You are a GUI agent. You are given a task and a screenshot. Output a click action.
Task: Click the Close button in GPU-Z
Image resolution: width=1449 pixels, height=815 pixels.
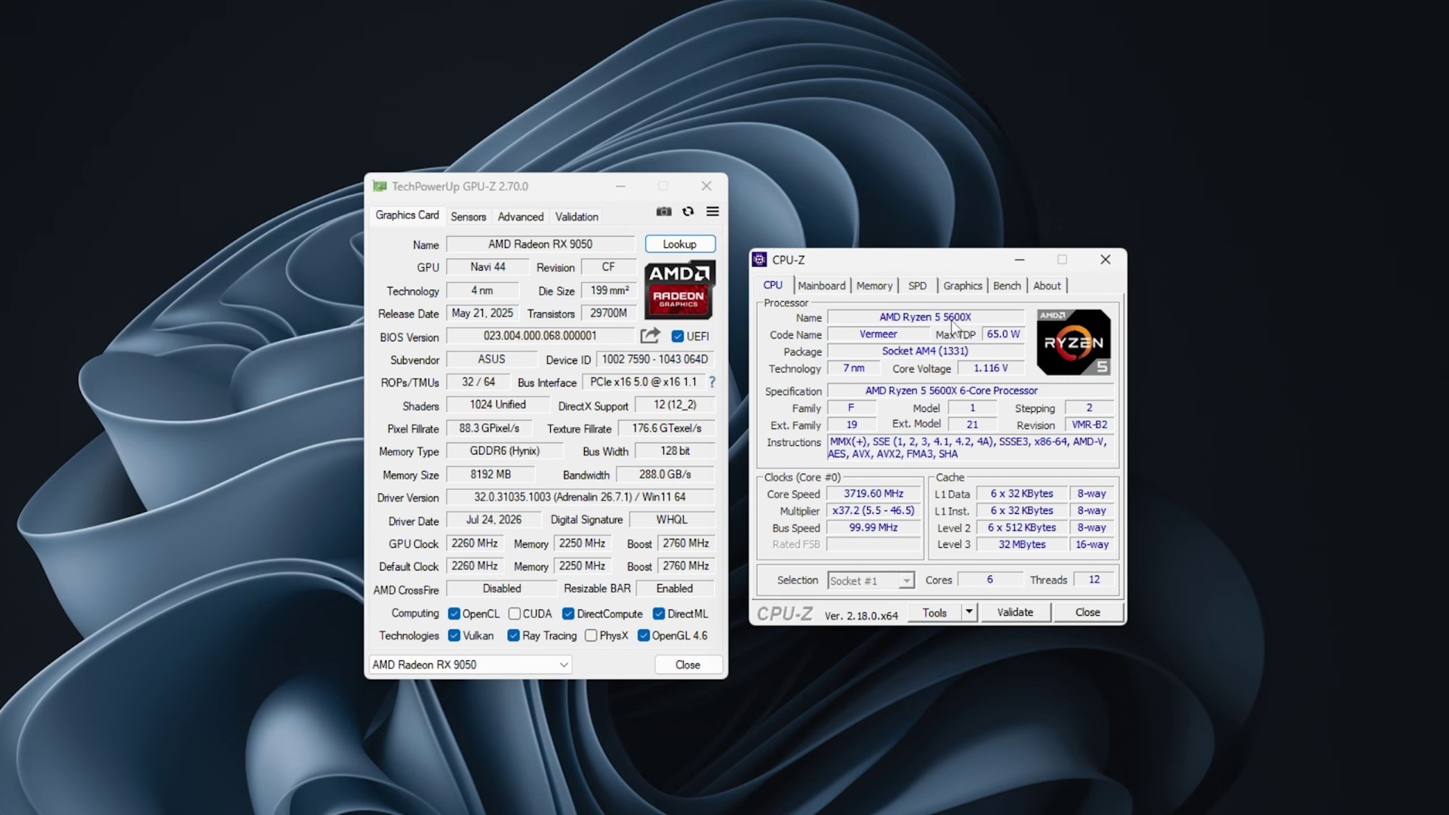688,665
